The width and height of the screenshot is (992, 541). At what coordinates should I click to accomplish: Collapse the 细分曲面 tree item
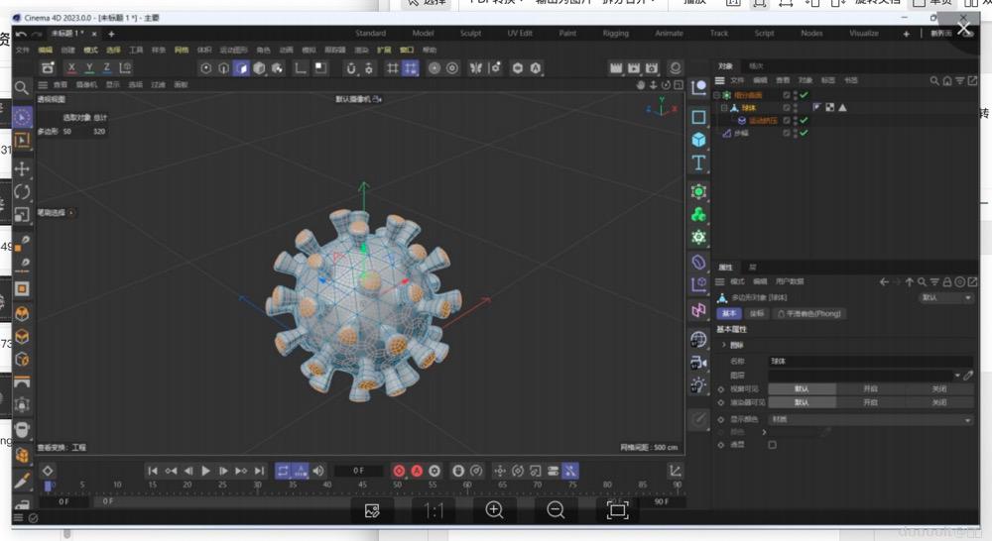tap(717, 94)
